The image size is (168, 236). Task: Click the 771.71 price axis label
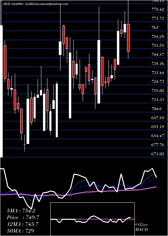[158, 19]
